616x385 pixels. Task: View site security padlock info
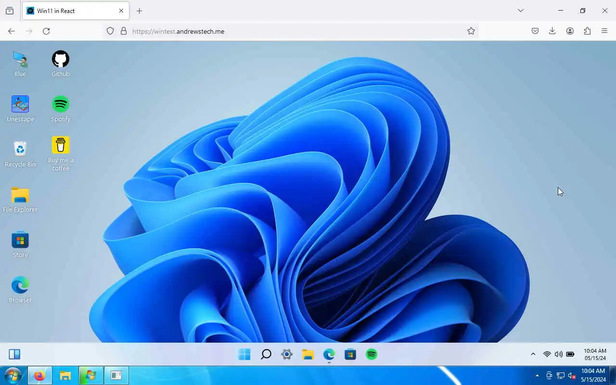(124, 31)
